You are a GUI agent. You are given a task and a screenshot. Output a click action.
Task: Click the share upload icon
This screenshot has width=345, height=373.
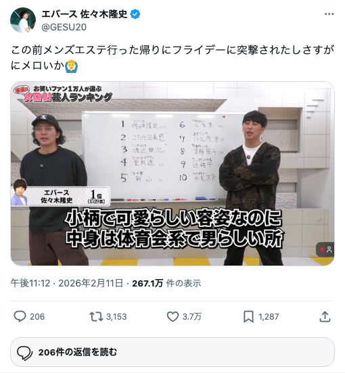325,317
